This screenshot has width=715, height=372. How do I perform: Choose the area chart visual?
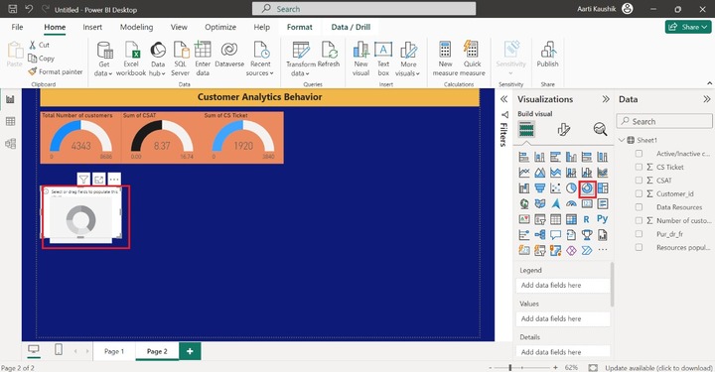coord(540,173)
